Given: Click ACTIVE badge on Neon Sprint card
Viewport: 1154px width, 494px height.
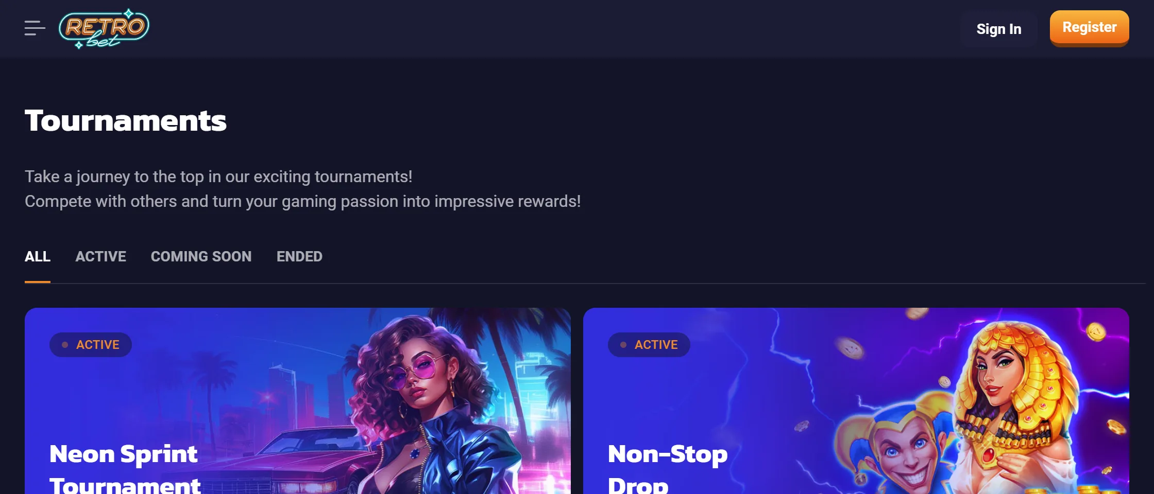Looking at the screenshot, I should pos(91,345).
